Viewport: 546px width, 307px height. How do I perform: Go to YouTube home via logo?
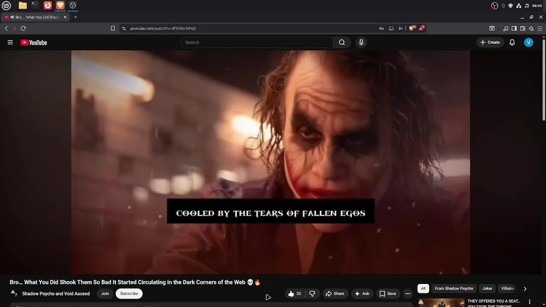tap(34, 42)
